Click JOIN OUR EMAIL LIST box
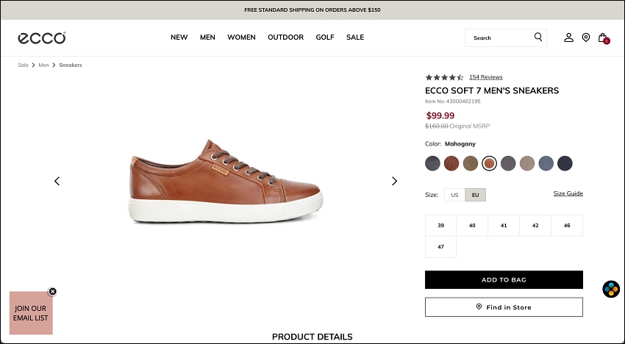The height and width of the screenshot is (344, 625). [31, 313]
